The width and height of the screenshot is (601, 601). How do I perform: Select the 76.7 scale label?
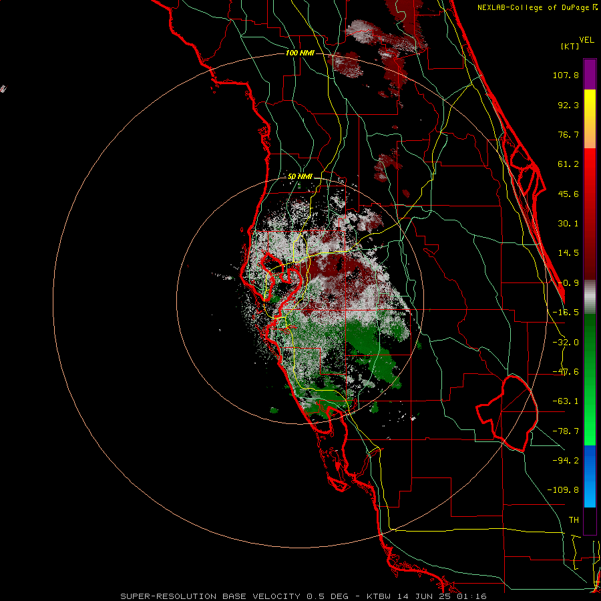568,134
